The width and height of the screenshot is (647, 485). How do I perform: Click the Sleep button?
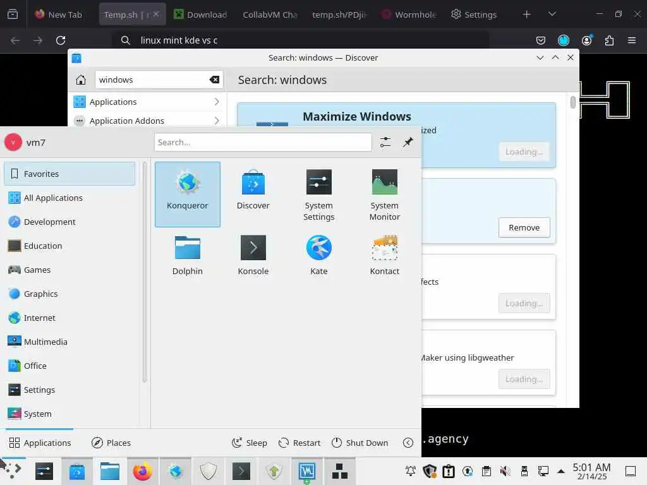250,443
